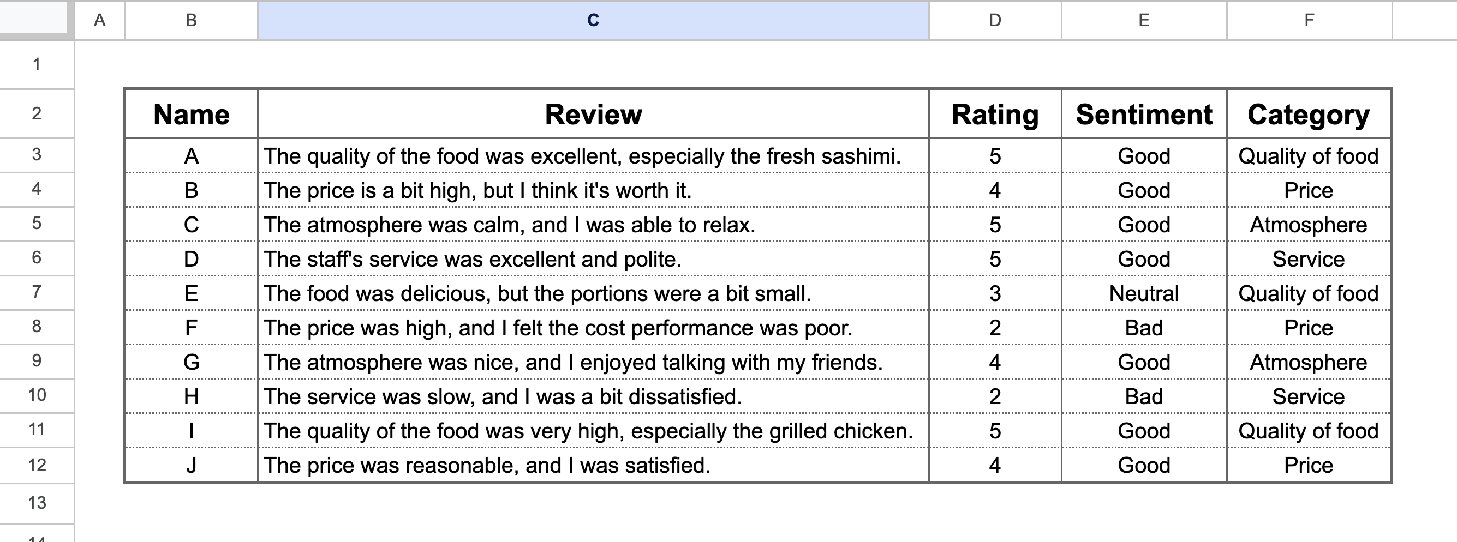Click the rating 2 cell for reviewer H
This screenshot has height=542, width=1457.
point(995,396)
